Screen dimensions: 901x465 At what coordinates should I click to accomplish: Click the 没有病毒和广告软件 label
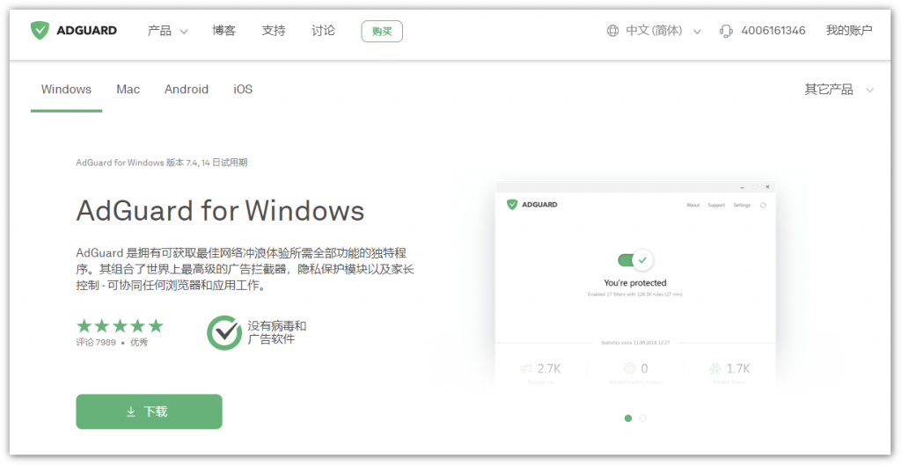point(277,332)
